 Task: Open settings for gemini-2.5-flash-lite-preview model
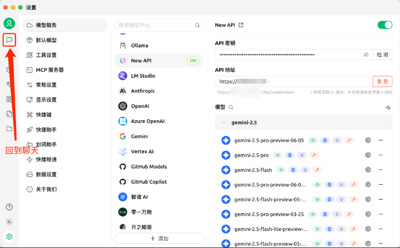pyautogui.click(x=368, y=229)
